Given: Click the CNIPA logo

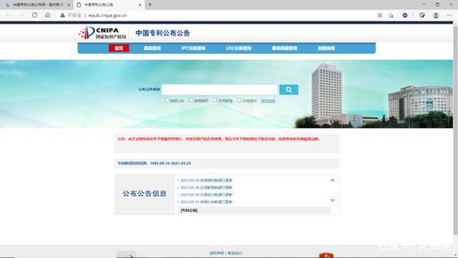Looking at the screenshot, I should 102,33.
